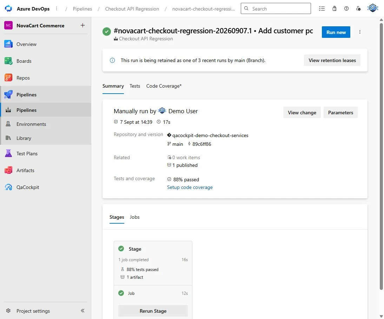Click 88% tests passed in Stage card
The height and width of the screenshot is (319, 384).
coord(143,270)
